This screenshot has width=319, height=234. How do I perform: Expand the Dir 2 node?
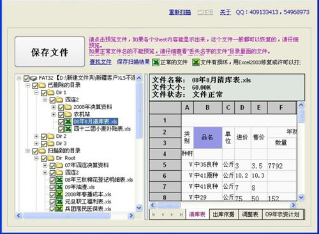pyautogui.click(x=36, y=136)
